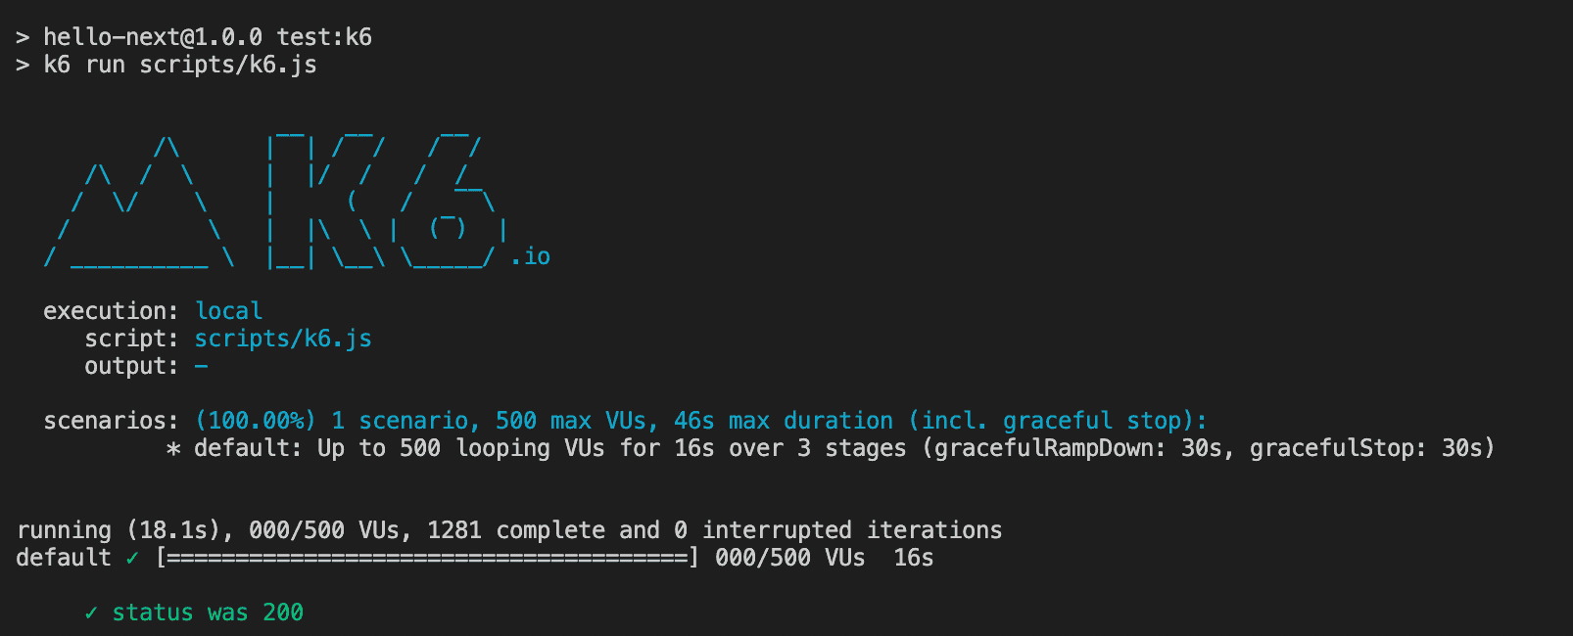
Task: Click the '46s max duration' text
Action: click(784, 421)
